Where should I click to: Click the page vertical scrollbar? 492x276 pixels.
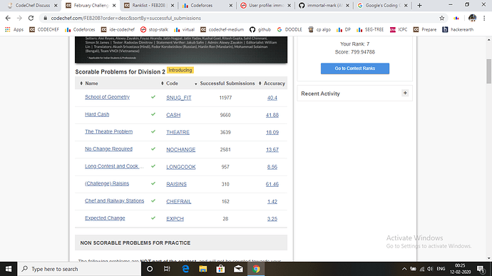pyautogui.click(x=489, y=71)
